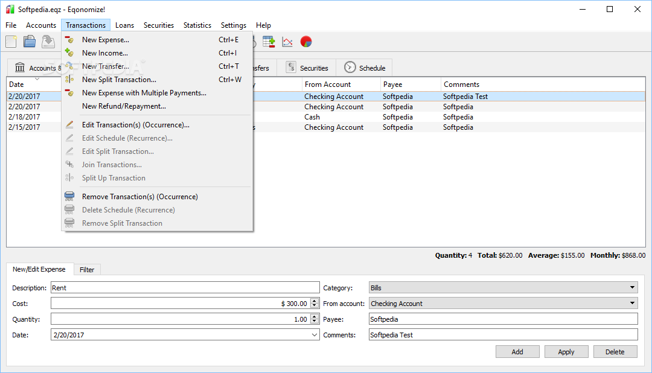Image resolution: width=652 pixels, height=373 pixels.
Task: Click greyed Join Transactions... entry
Action: tap(157, 165)
